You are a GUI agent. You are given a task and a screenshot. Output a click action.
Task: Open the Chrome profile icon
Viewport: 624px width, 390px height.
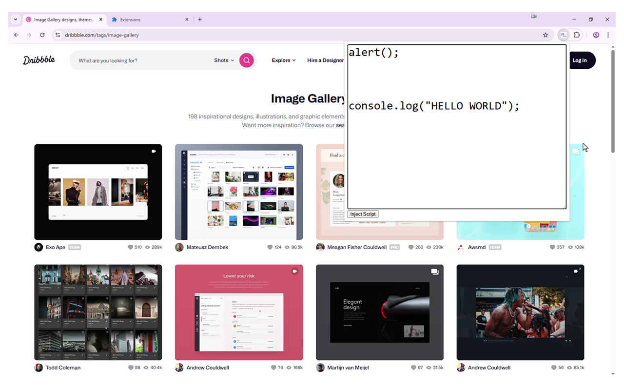596,35
